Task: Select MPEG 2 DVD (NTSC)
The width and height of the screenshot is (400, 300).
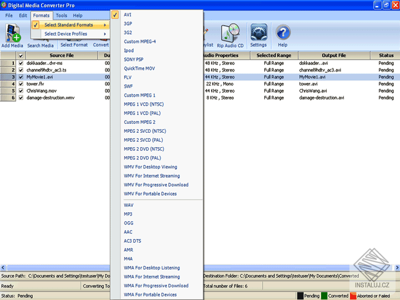Action: coord(157,149)
